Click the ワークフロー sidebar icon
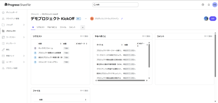The image size is (218, 103). [x=3, y=37]
